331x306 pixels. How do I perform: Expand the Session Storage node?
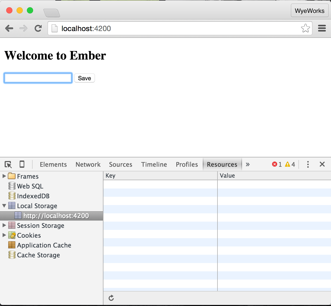4,225
